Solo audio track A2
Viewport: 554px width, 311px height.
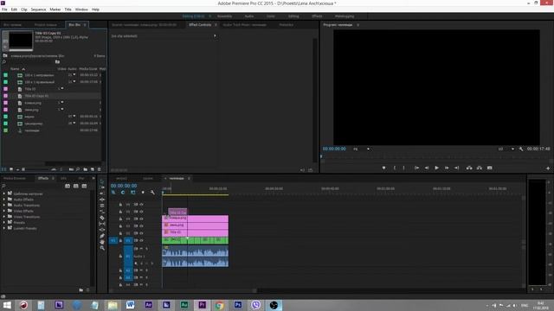coord(146,270)
